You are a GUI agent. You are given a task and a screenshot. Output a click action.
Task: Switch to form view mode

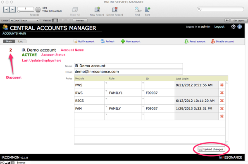[55, 21]
